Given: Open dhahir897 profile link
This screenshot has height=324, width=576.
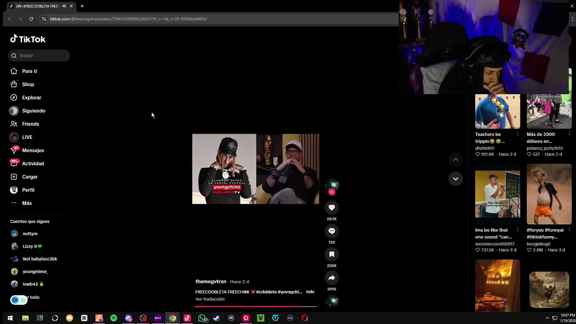Looking at the screenshot, I should (485, 148).
